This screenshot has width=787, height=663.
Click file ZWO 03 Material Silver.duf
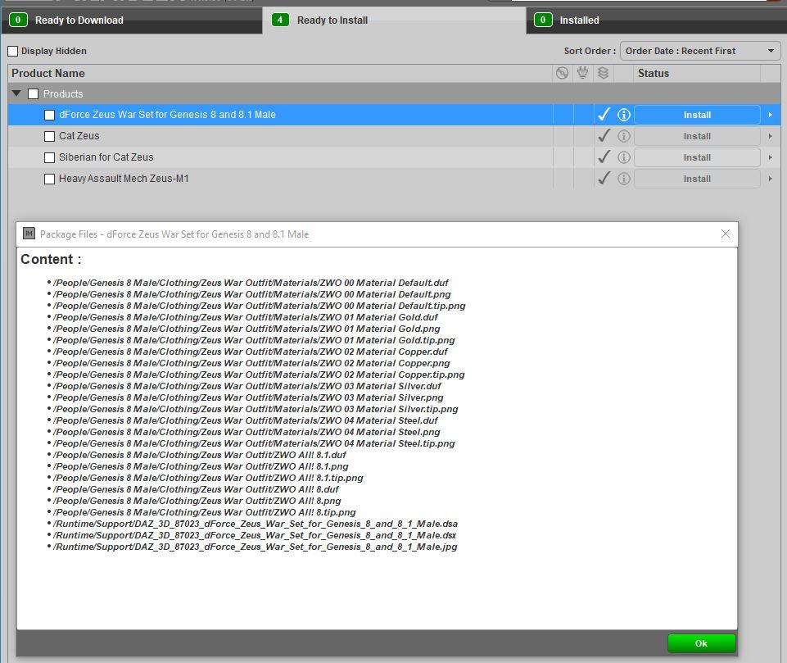pos(247,386)
